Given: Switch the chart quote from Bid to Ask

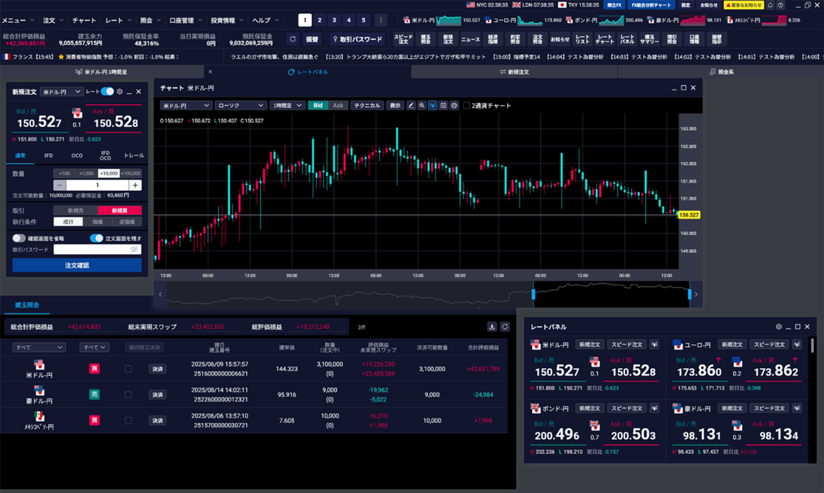Looking at the screenshot, I should 338,105.
